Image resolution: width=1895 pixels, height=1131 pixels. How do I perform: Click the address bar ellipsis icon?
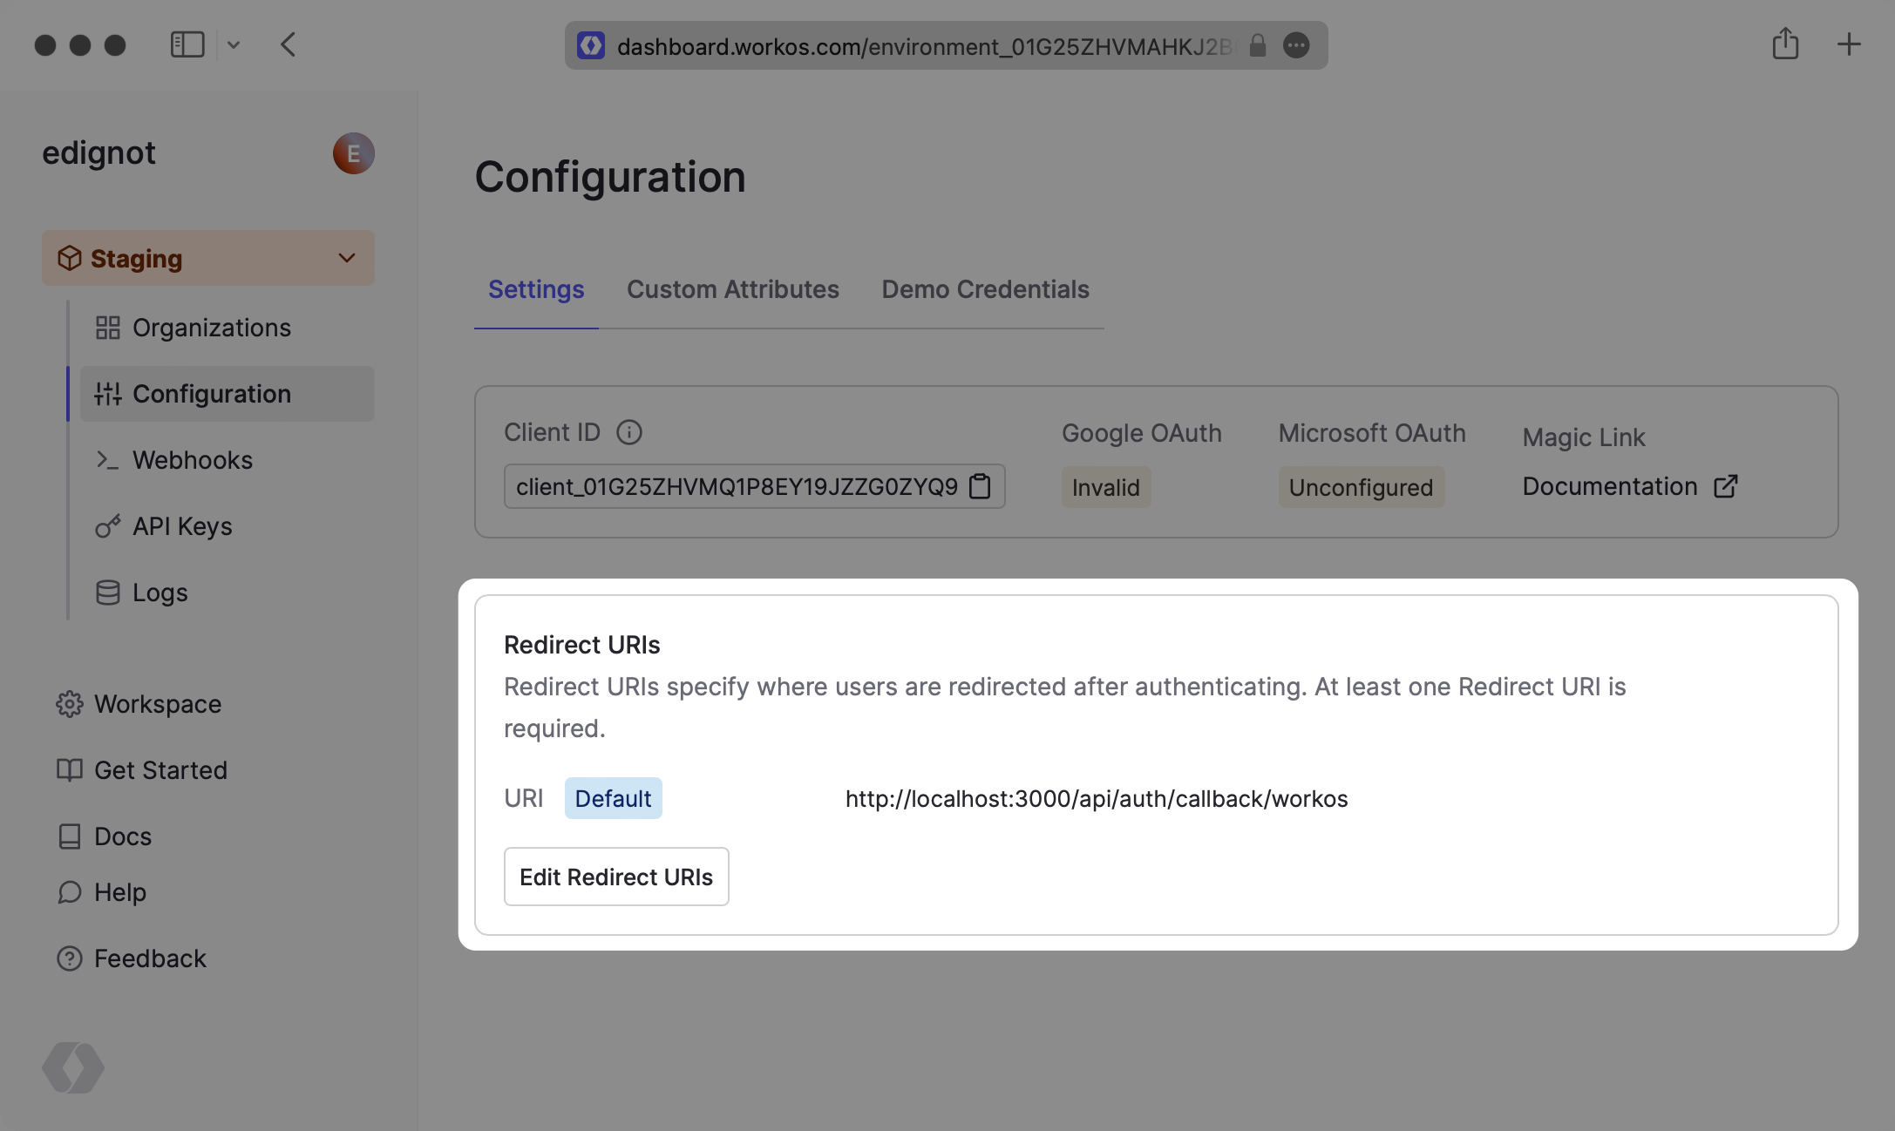[1296, 45]
